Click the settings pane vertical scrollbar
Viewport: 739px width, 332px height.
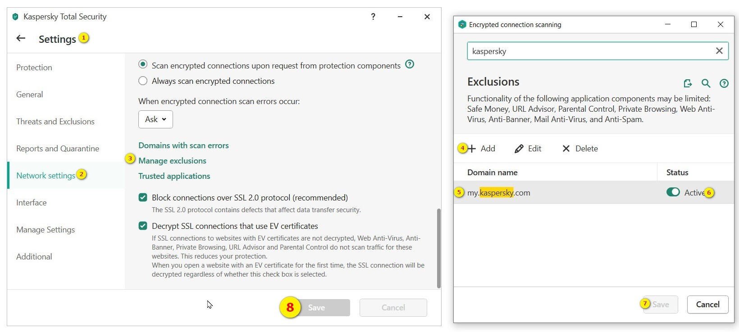point(439,248)
